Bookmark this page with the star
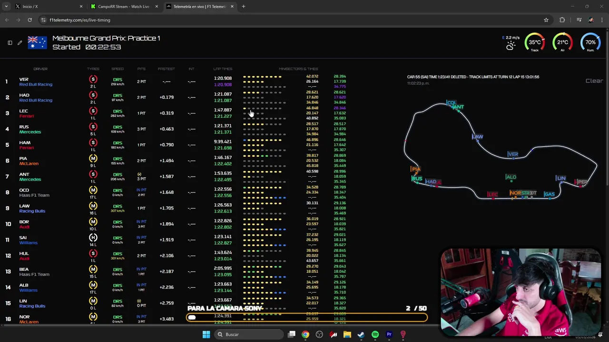609x342 pixels. pos(546,20)
